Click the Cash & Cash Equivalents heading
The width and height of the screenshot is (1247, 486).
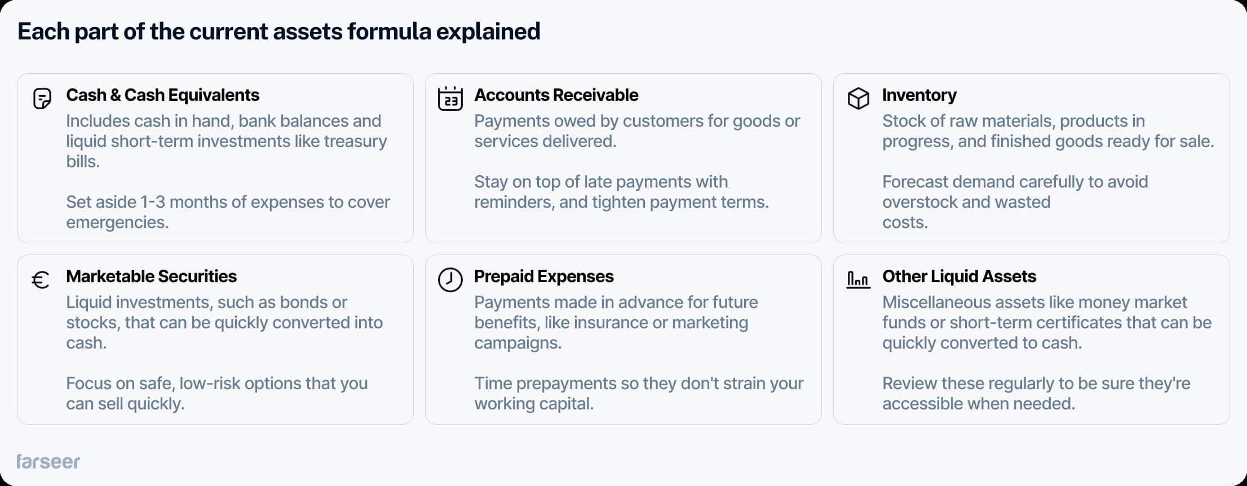pyautogui.click(x=162, y=95)
